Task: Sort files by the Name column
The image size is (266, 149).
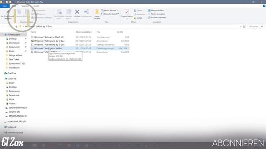Action: pyautogui.click(x=33, y=32)
